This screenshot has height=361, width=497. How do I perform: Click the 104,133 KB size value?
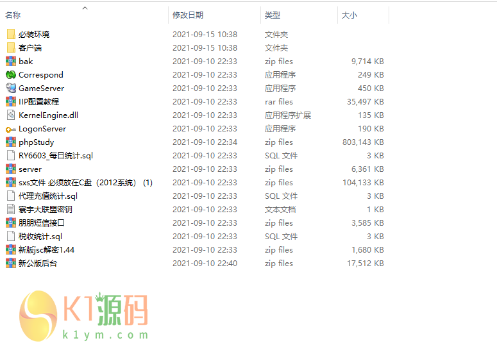(x=363, y=183)
